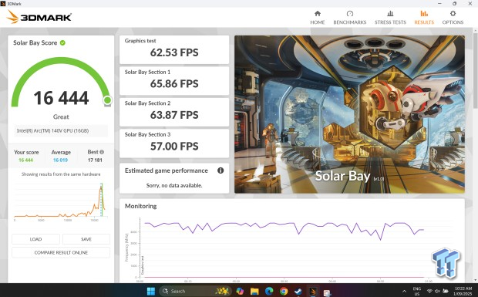Launch Google Chrome from the taskbar
The image size is (478, 297).
tap(284, 291)
